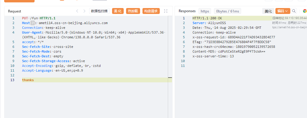
Task: Beautify the request with orange 美化 button
Action: click(x=118, y=11)
